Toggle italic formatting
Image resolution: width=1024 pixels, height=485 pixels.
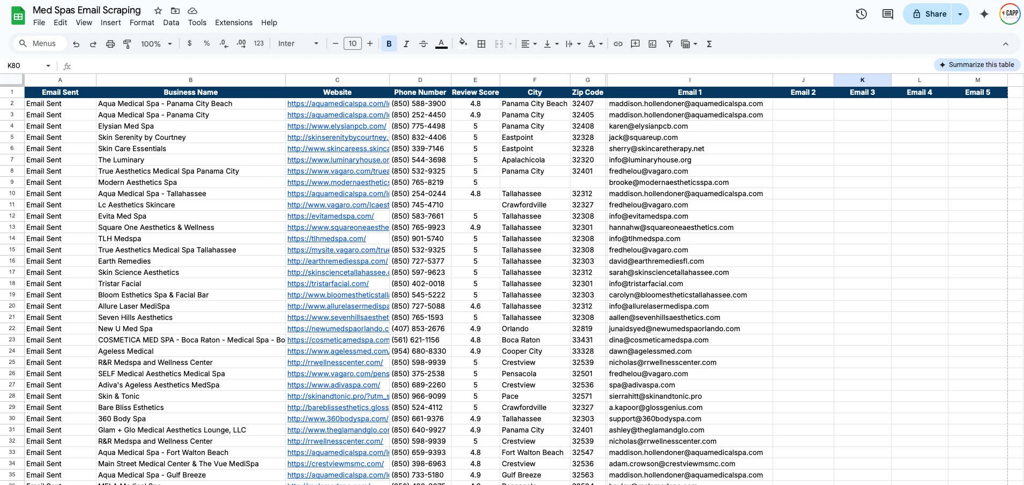406,44
